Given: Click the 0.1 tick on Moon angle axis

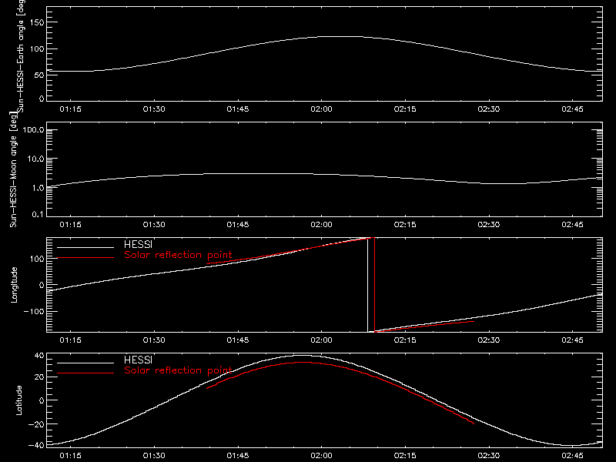Looking at the screenshot, I should click(38, 214).
